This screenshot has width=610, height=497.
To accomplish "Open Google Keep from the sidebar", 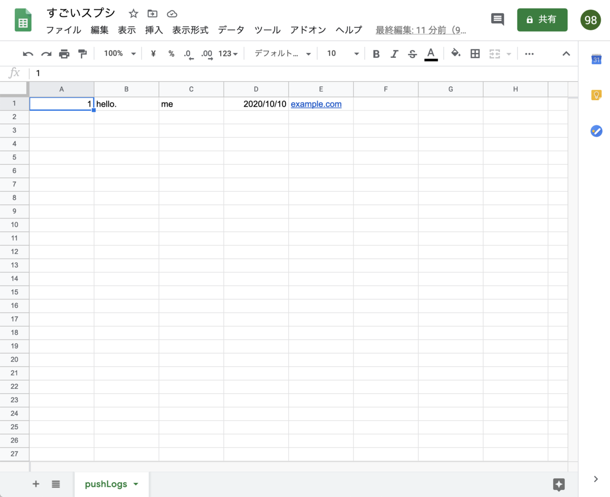I will [x=596, y=95].
